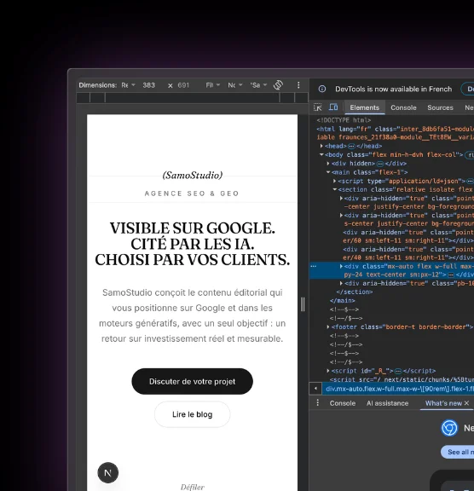The width and height of the screenshot is (474, 491).
Task: Select the What's new drawer tab
Action: click(443, 403)
